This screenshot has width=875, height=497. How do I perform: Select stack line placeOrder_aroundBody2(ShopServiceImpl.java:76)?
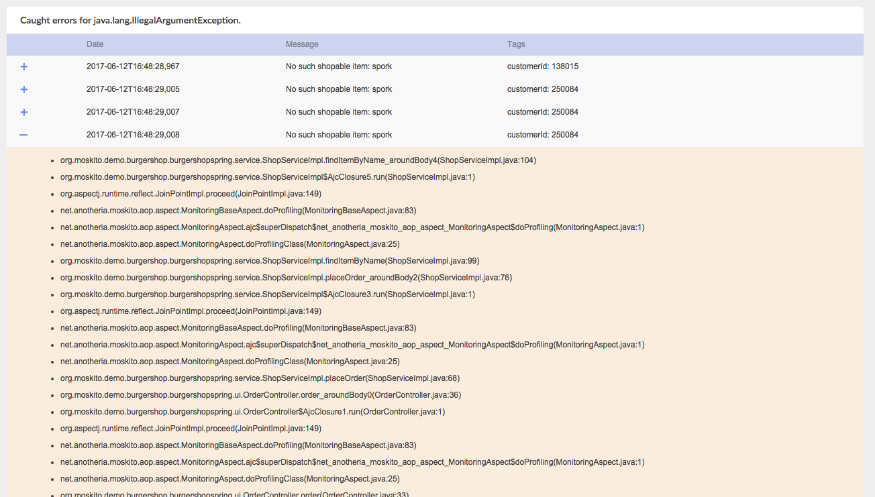pyautogui.click(x=287, y=278)
